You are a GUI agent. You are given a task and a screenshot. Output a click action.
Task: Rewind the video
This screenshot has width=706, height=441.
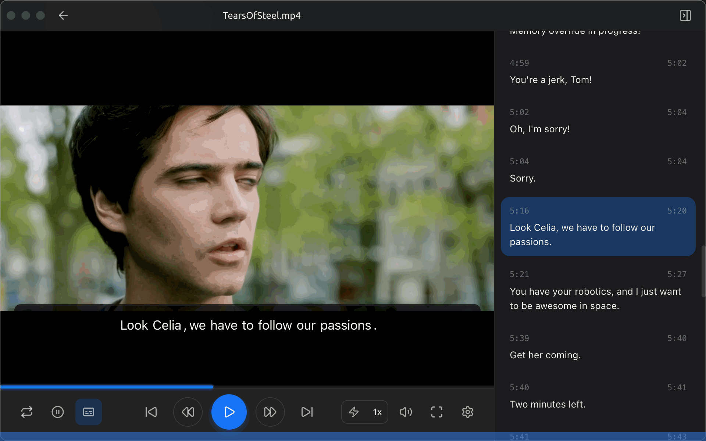[x=188, y=412]
